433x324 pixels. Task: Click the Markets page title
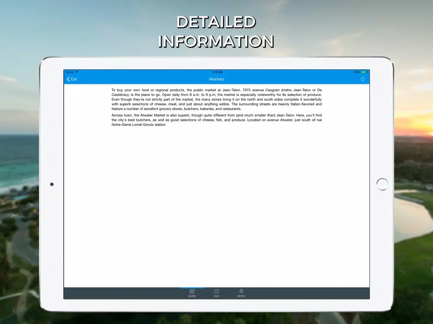pyautogui.click(x=216, y=79)
